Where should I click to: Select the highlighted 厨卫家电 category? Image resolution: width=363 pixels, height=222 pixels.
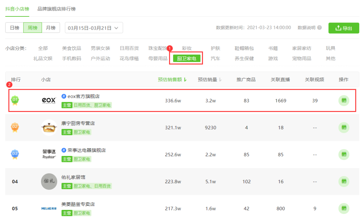[187, 58]
